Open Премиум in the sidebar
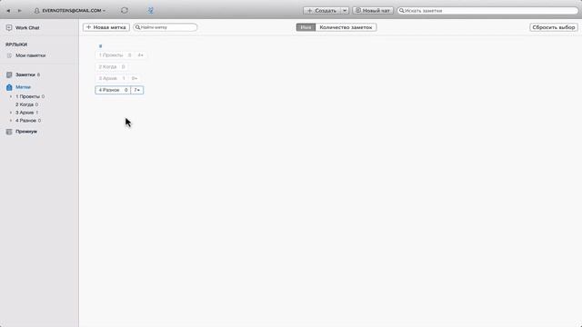This screenshot has width=582, height=327. click(x=26, y=132)
